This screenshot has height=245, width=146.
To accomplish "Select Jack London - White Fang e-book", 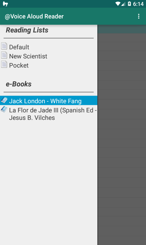I will coord(49,100).
